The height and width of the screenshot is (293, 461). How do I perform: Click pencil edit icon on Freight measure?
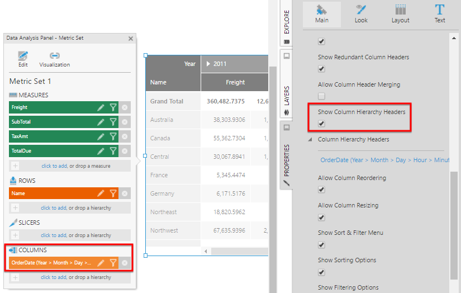pyautogui.click(x=101, y=107)
